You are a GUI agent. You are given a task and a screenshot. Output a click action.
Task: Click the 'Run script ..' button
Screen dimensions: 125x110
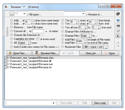point(67,103)
